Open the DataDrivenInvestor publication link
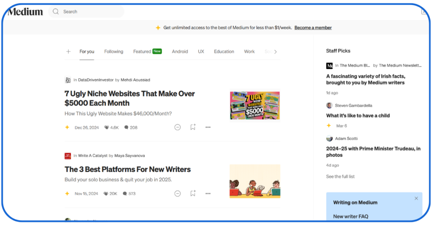Viewport: 432px width, 226px height. [96, 80]
